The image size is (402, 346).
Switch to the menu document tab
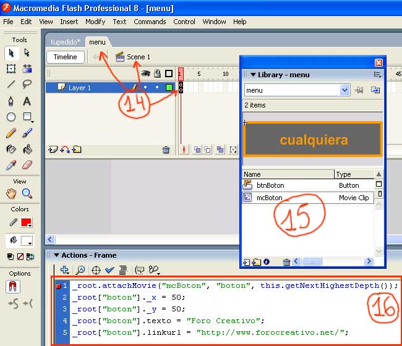tap(97, 42)
